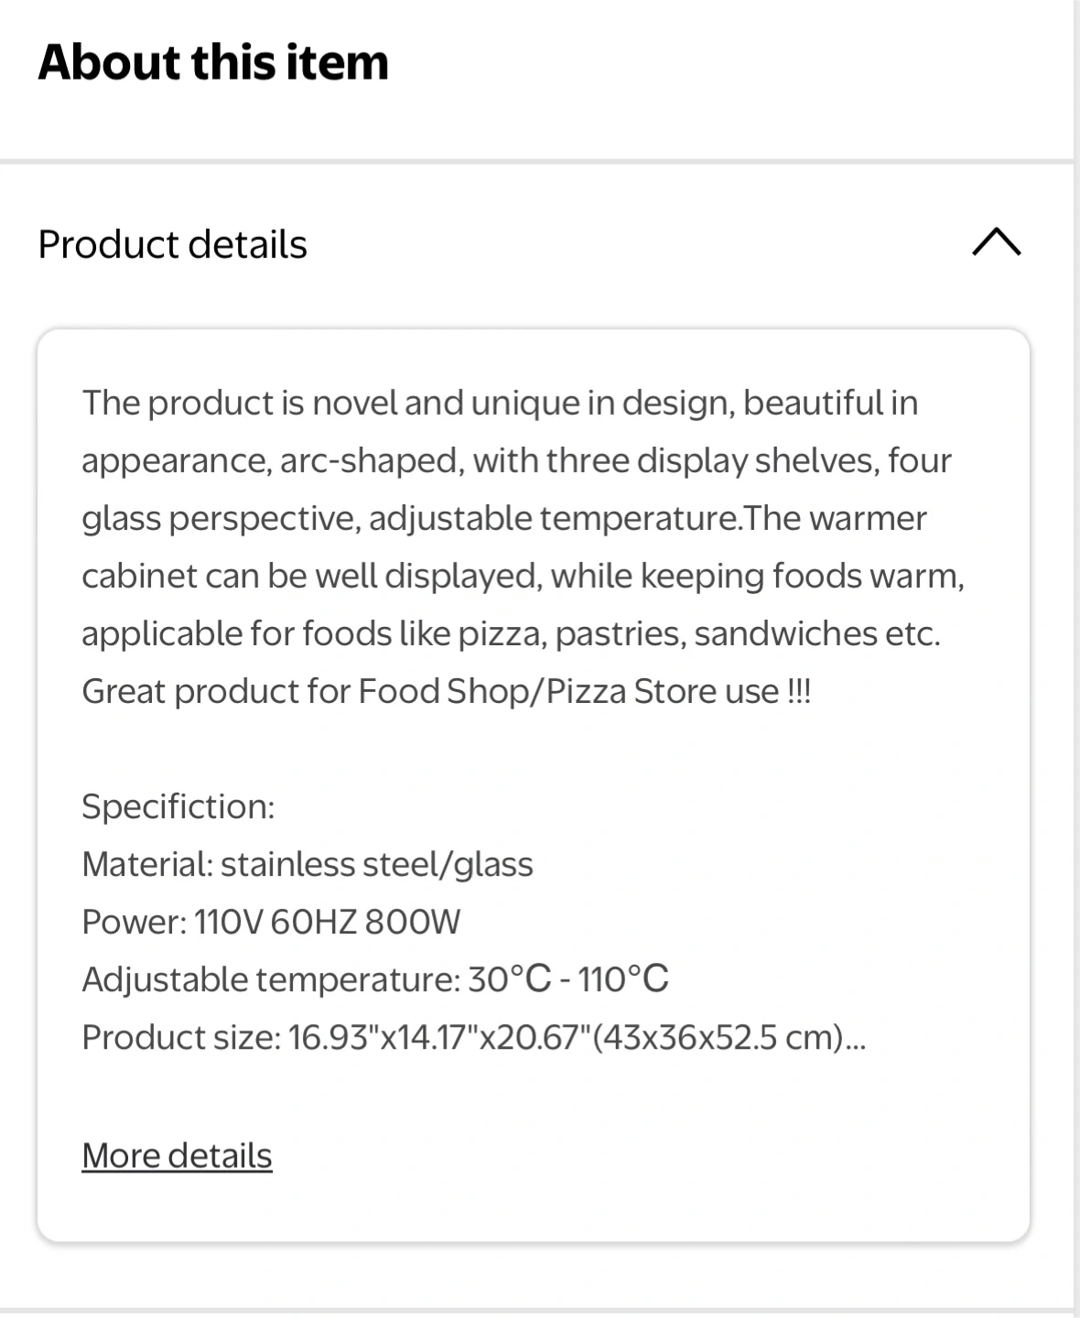This screenshot has height=1318, width=1080.
Task: Select the "110°C" maximum temperature value
Action: tap(622, 979)
